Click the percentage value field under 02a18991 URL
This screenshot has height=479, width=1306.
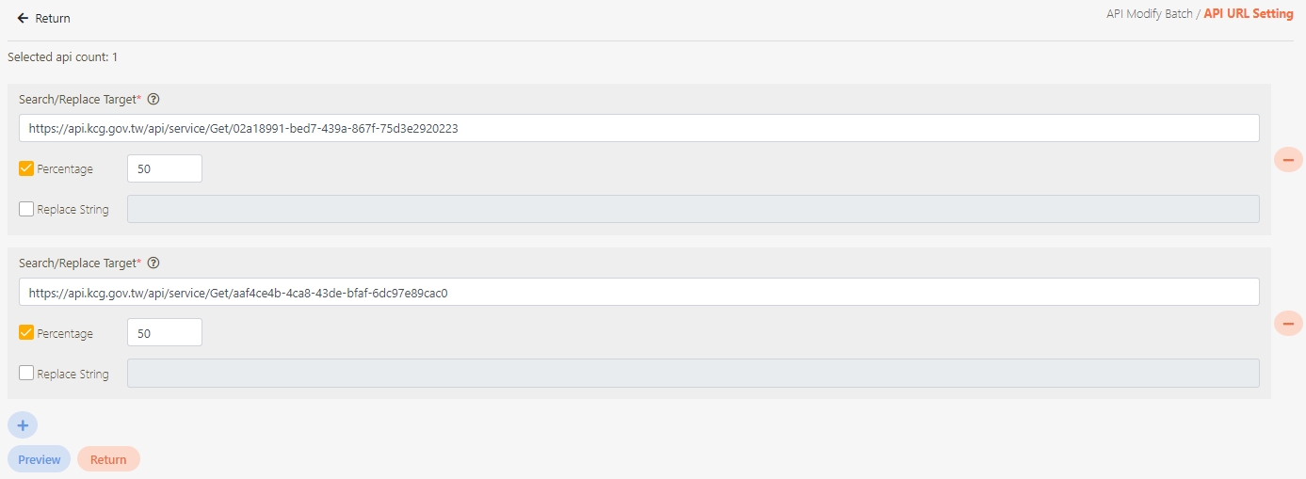coord(164,169)
